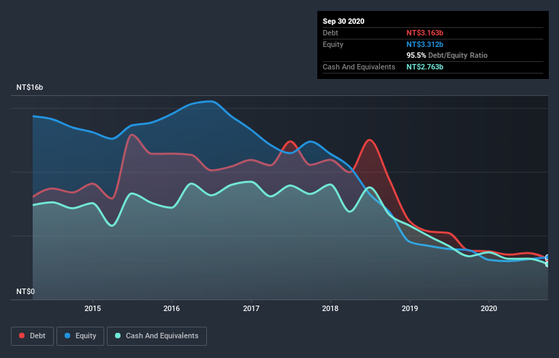Click the 2015 x-axis label

(x=93, y=308)
